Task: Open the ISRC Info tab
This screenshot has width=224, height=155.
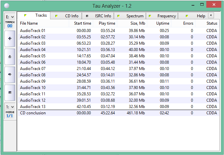Action: 99,16
